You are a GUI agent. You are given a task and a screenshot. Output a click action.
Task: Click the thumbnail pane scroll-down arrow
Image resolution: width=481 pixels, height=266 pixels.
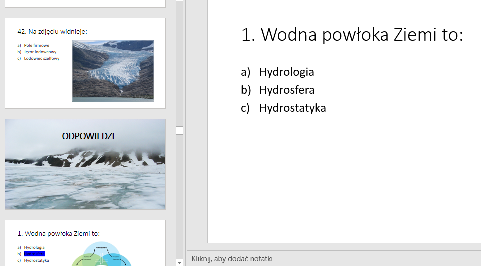(x=180, y=262)
